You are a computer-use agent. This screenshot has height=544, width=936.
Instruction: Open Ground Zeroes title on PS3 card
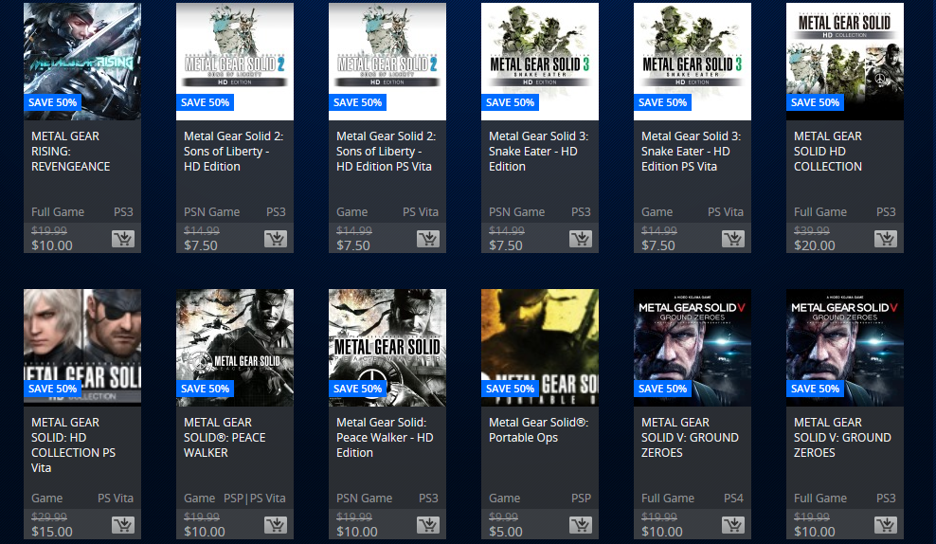click(842, 437)
